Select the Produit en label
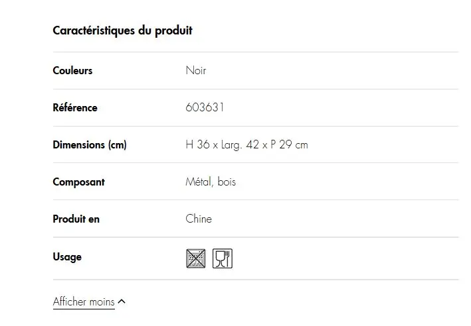This screenshot has width=471, height=326. coord(76,219)
